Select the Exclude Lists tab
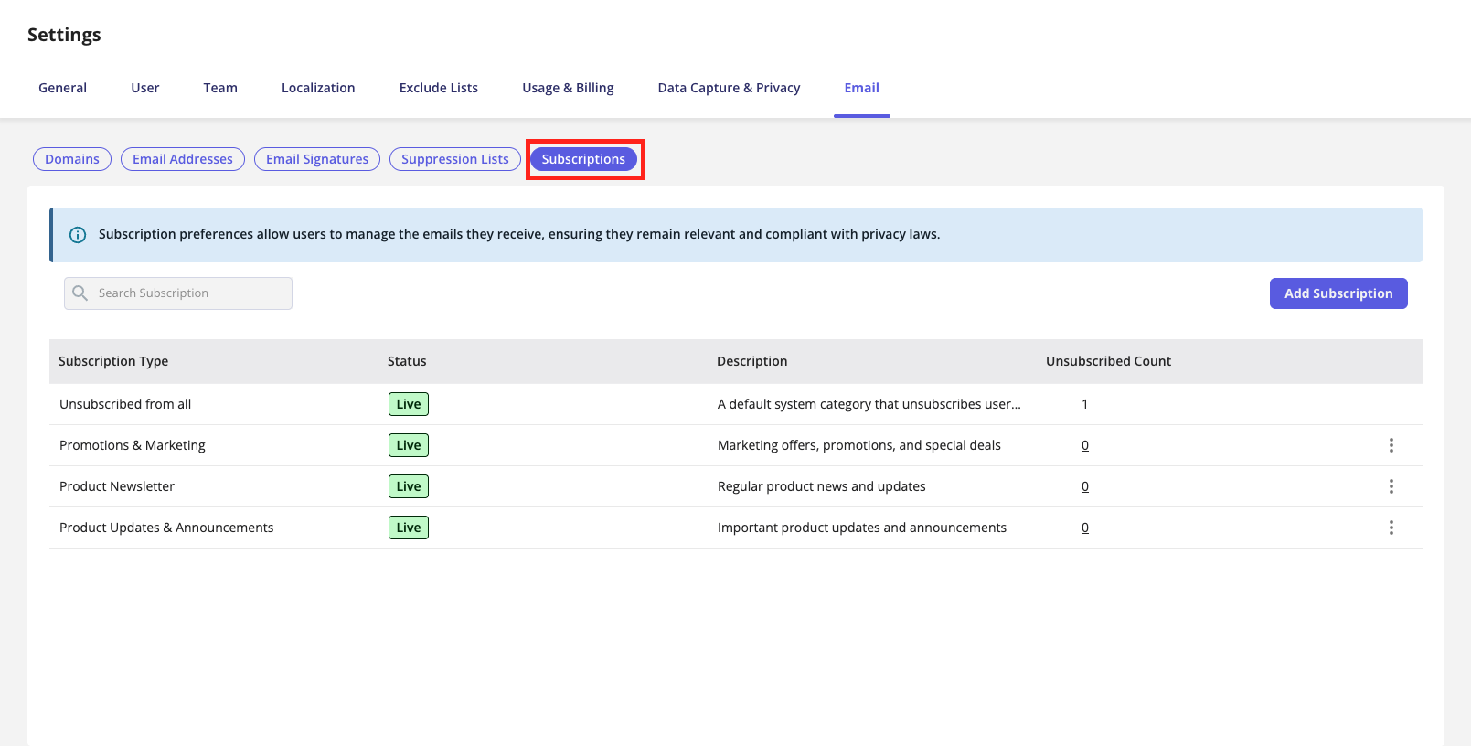Image resolution: width=1471 pixels, height=746 pixels. tap(439, 88)
